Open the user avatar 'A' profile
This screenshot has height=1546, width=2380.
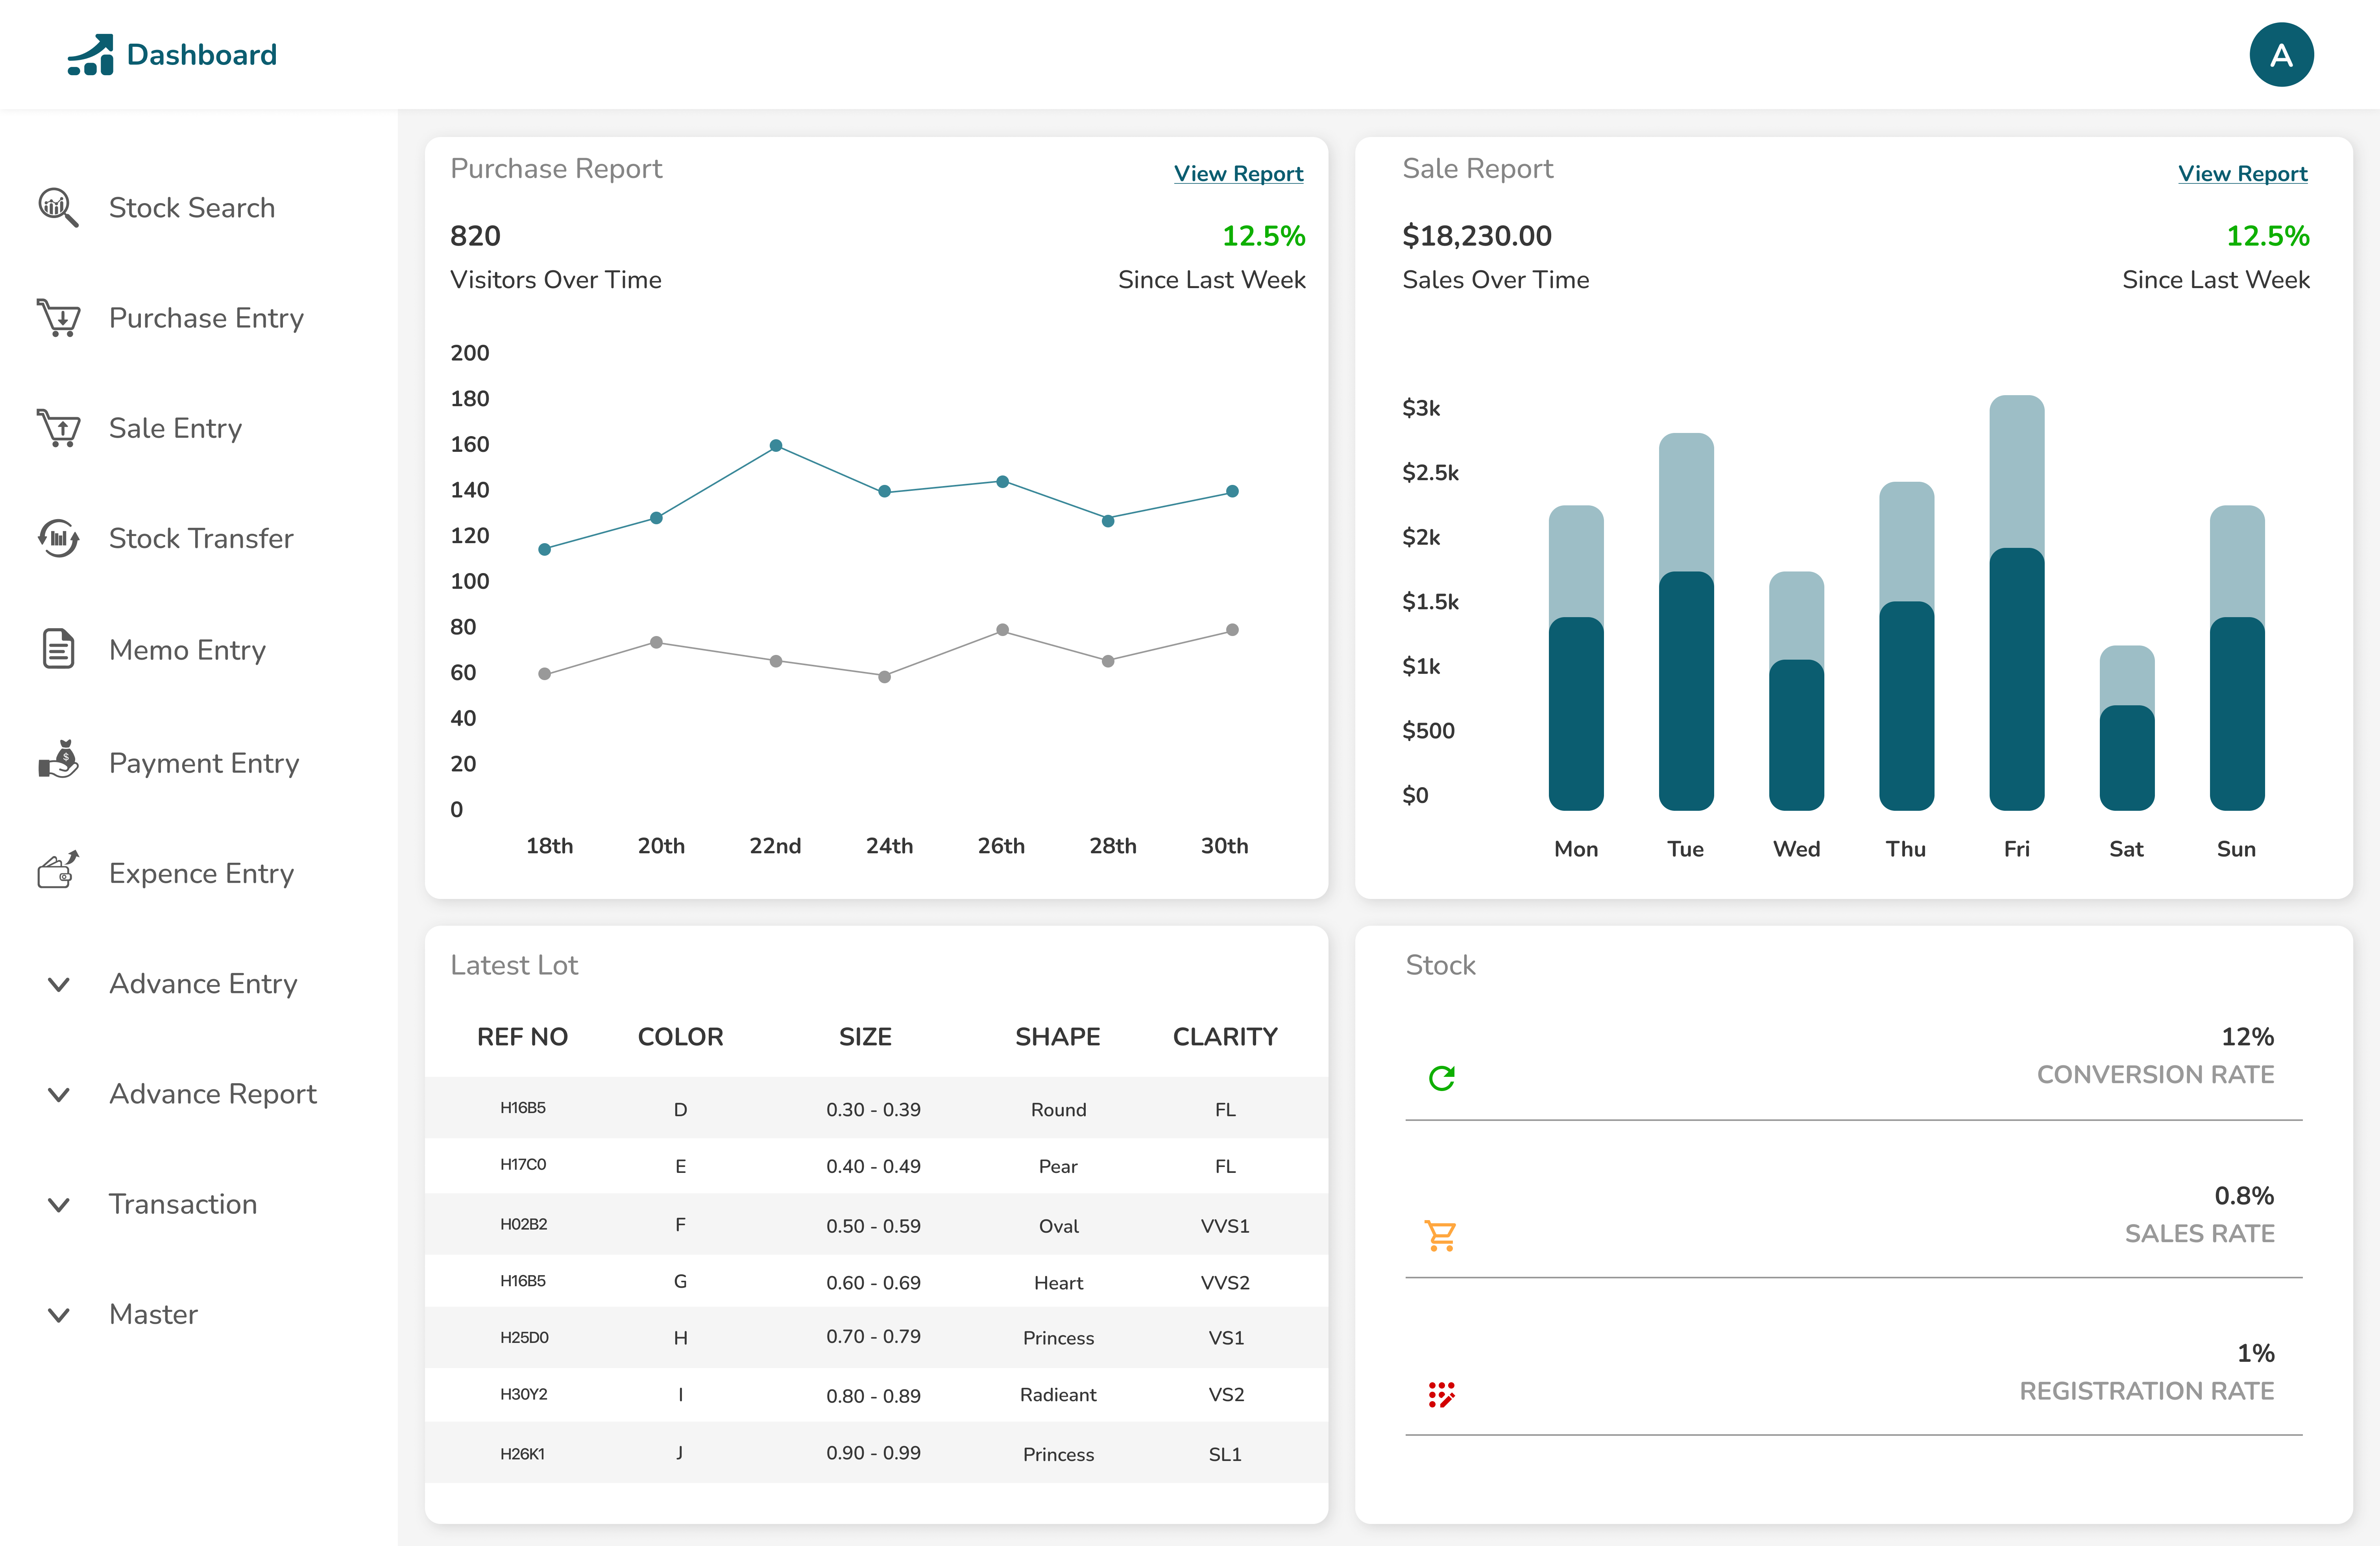[2281, 55]
